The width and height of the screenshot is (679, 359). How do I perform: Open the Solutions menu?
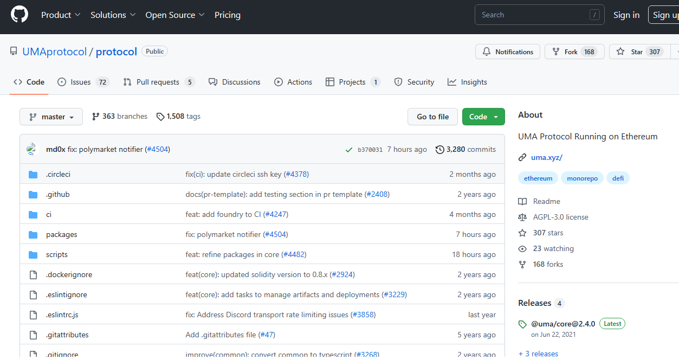click(x=113, y=15)
